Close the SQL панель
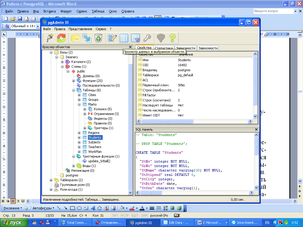Screen dimensions: 303x227 (256, 129)
